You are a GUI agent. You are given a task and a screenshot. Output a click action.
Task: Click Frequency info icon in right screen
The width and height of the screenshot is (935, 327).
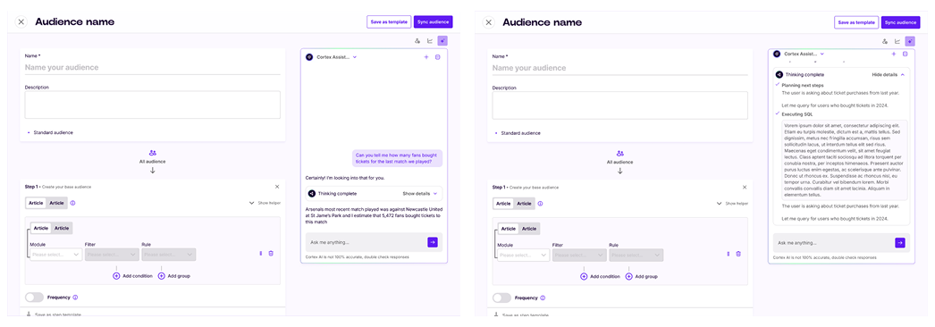[543, 298]
